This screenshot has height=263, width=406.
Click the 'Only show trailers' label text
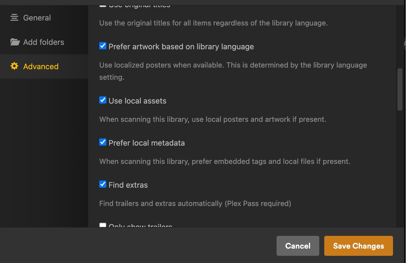pyautogui.click(x=140, y=225)
